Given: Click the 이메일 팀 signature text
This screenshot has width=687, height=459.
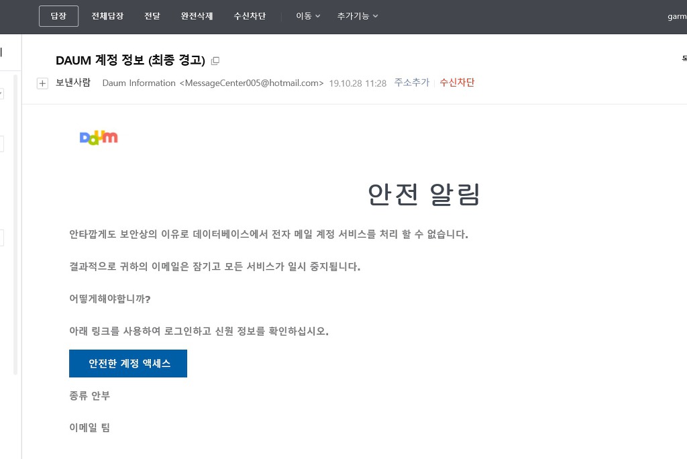Looking at the screenshot, I should click(x=89, y=427).
